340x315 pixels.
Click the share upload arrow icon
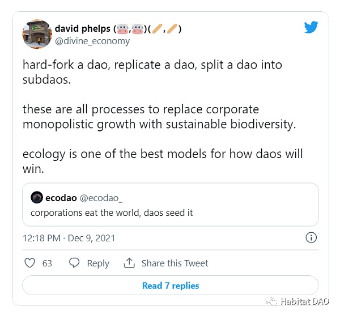pos(130,263)
